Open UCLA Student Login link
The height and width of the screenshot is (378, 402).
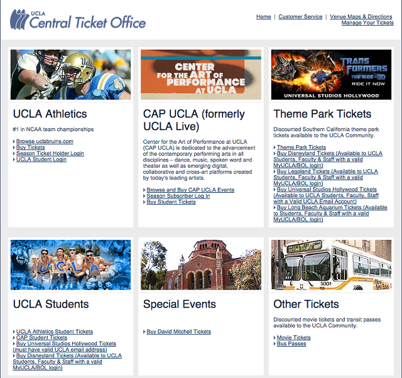41,159
